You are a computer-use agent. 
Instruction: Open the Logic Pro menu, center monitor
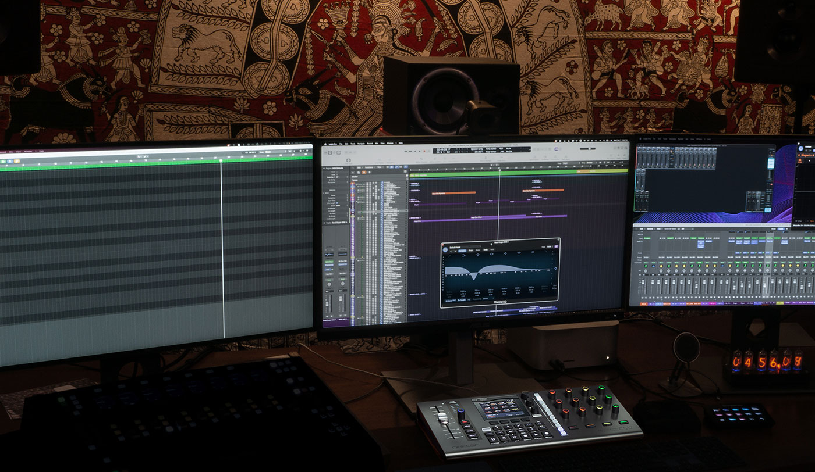point(333,144)
